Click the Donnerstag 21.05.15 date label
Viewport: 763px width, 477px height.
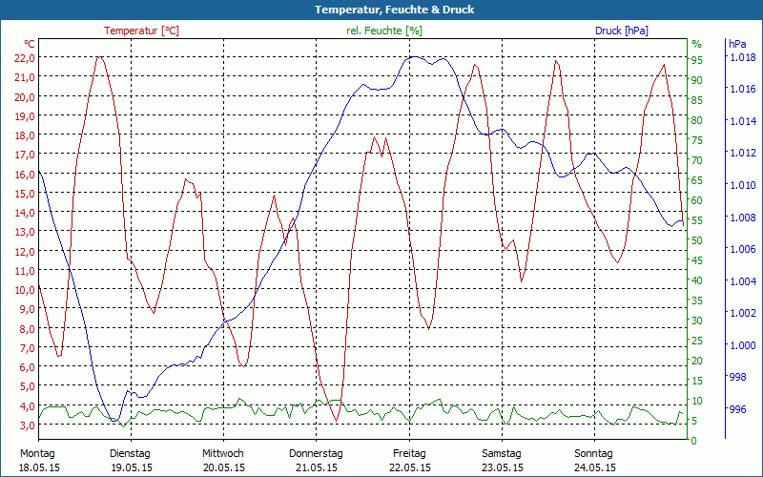316,460
